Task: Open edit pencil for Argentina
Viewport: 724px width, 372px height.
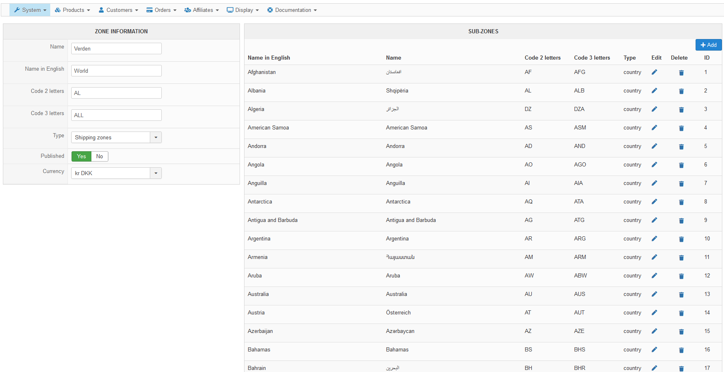Action: [654, 239]
